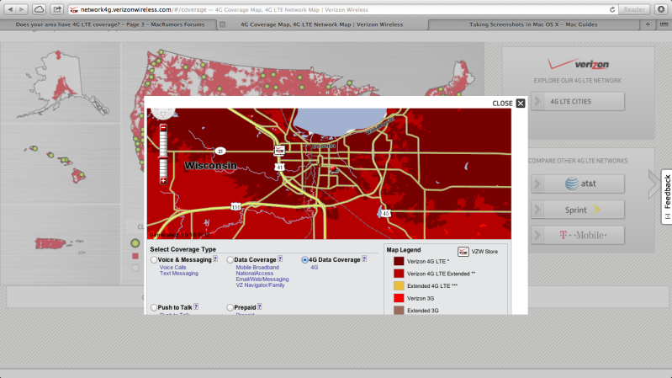Viewport: 672px width, 378px height.
Task: Open help icon next to Push to Talk
Action: coord(196,306)
